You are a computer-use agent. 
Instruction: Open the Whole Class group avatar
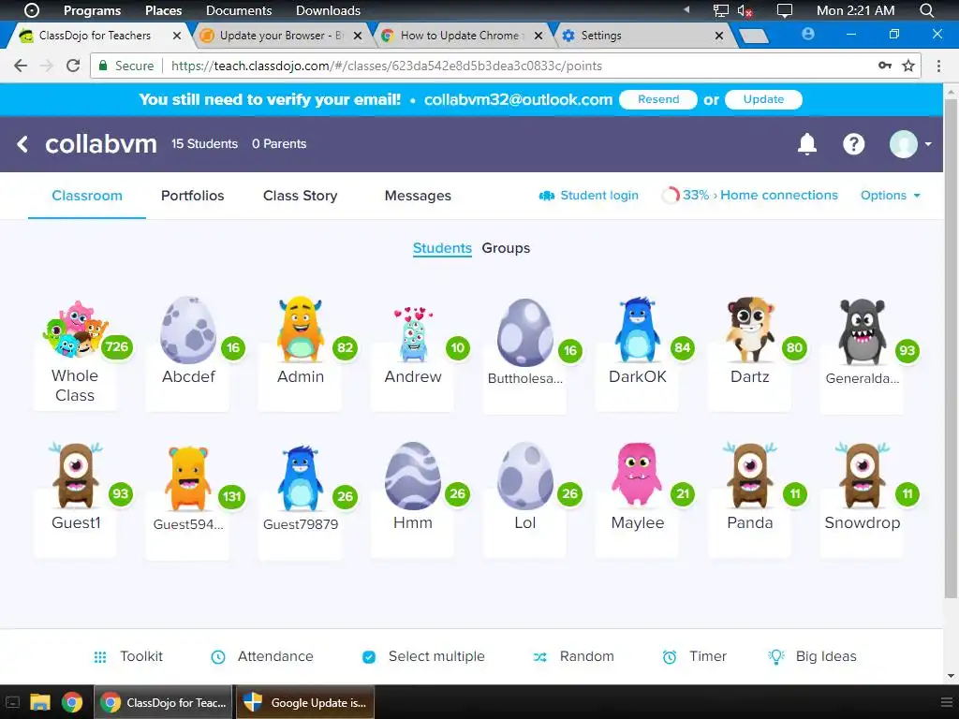pyautogui.click(x=74, y=329)
